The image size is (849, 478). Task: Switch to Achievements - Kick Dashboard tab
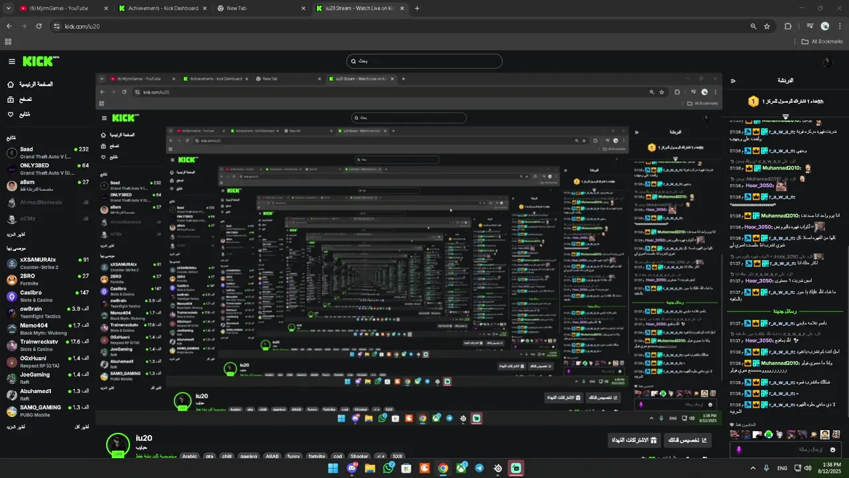(163, 9)
